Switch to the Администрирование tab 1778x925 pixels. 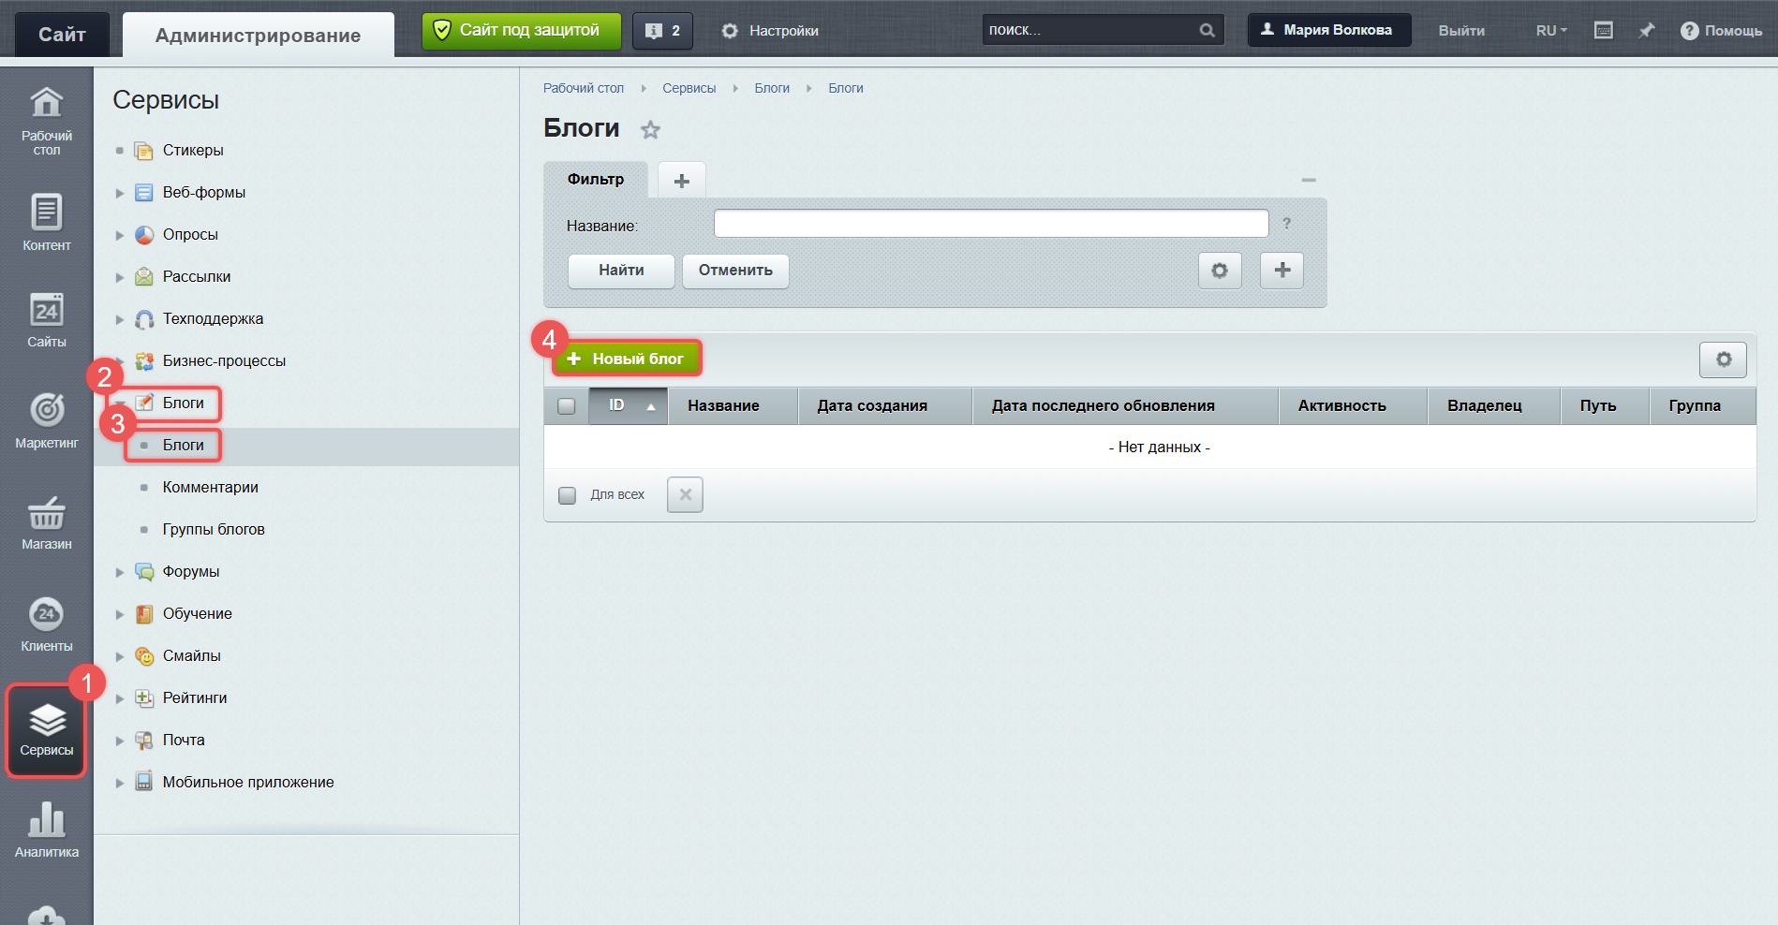[x=259, y=36]
